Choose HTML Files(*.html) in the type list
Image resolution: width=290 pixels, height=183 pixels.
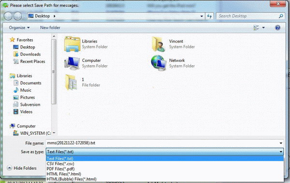point(165,174)
